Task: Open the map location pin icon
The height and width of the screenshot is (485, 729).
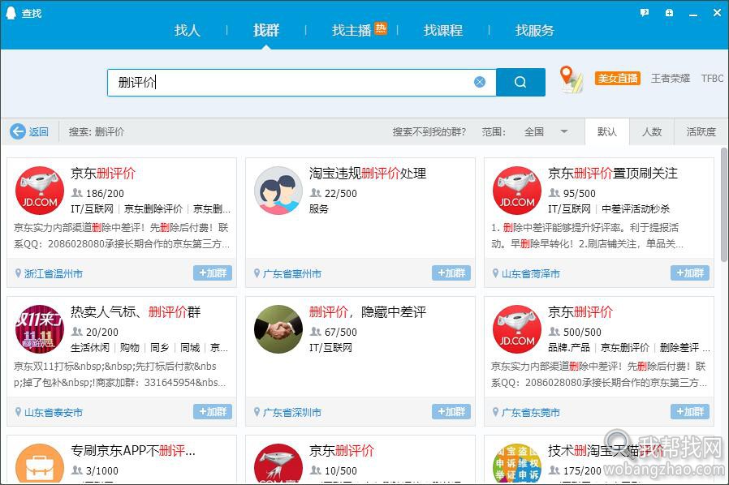Action: coord(571,79)
